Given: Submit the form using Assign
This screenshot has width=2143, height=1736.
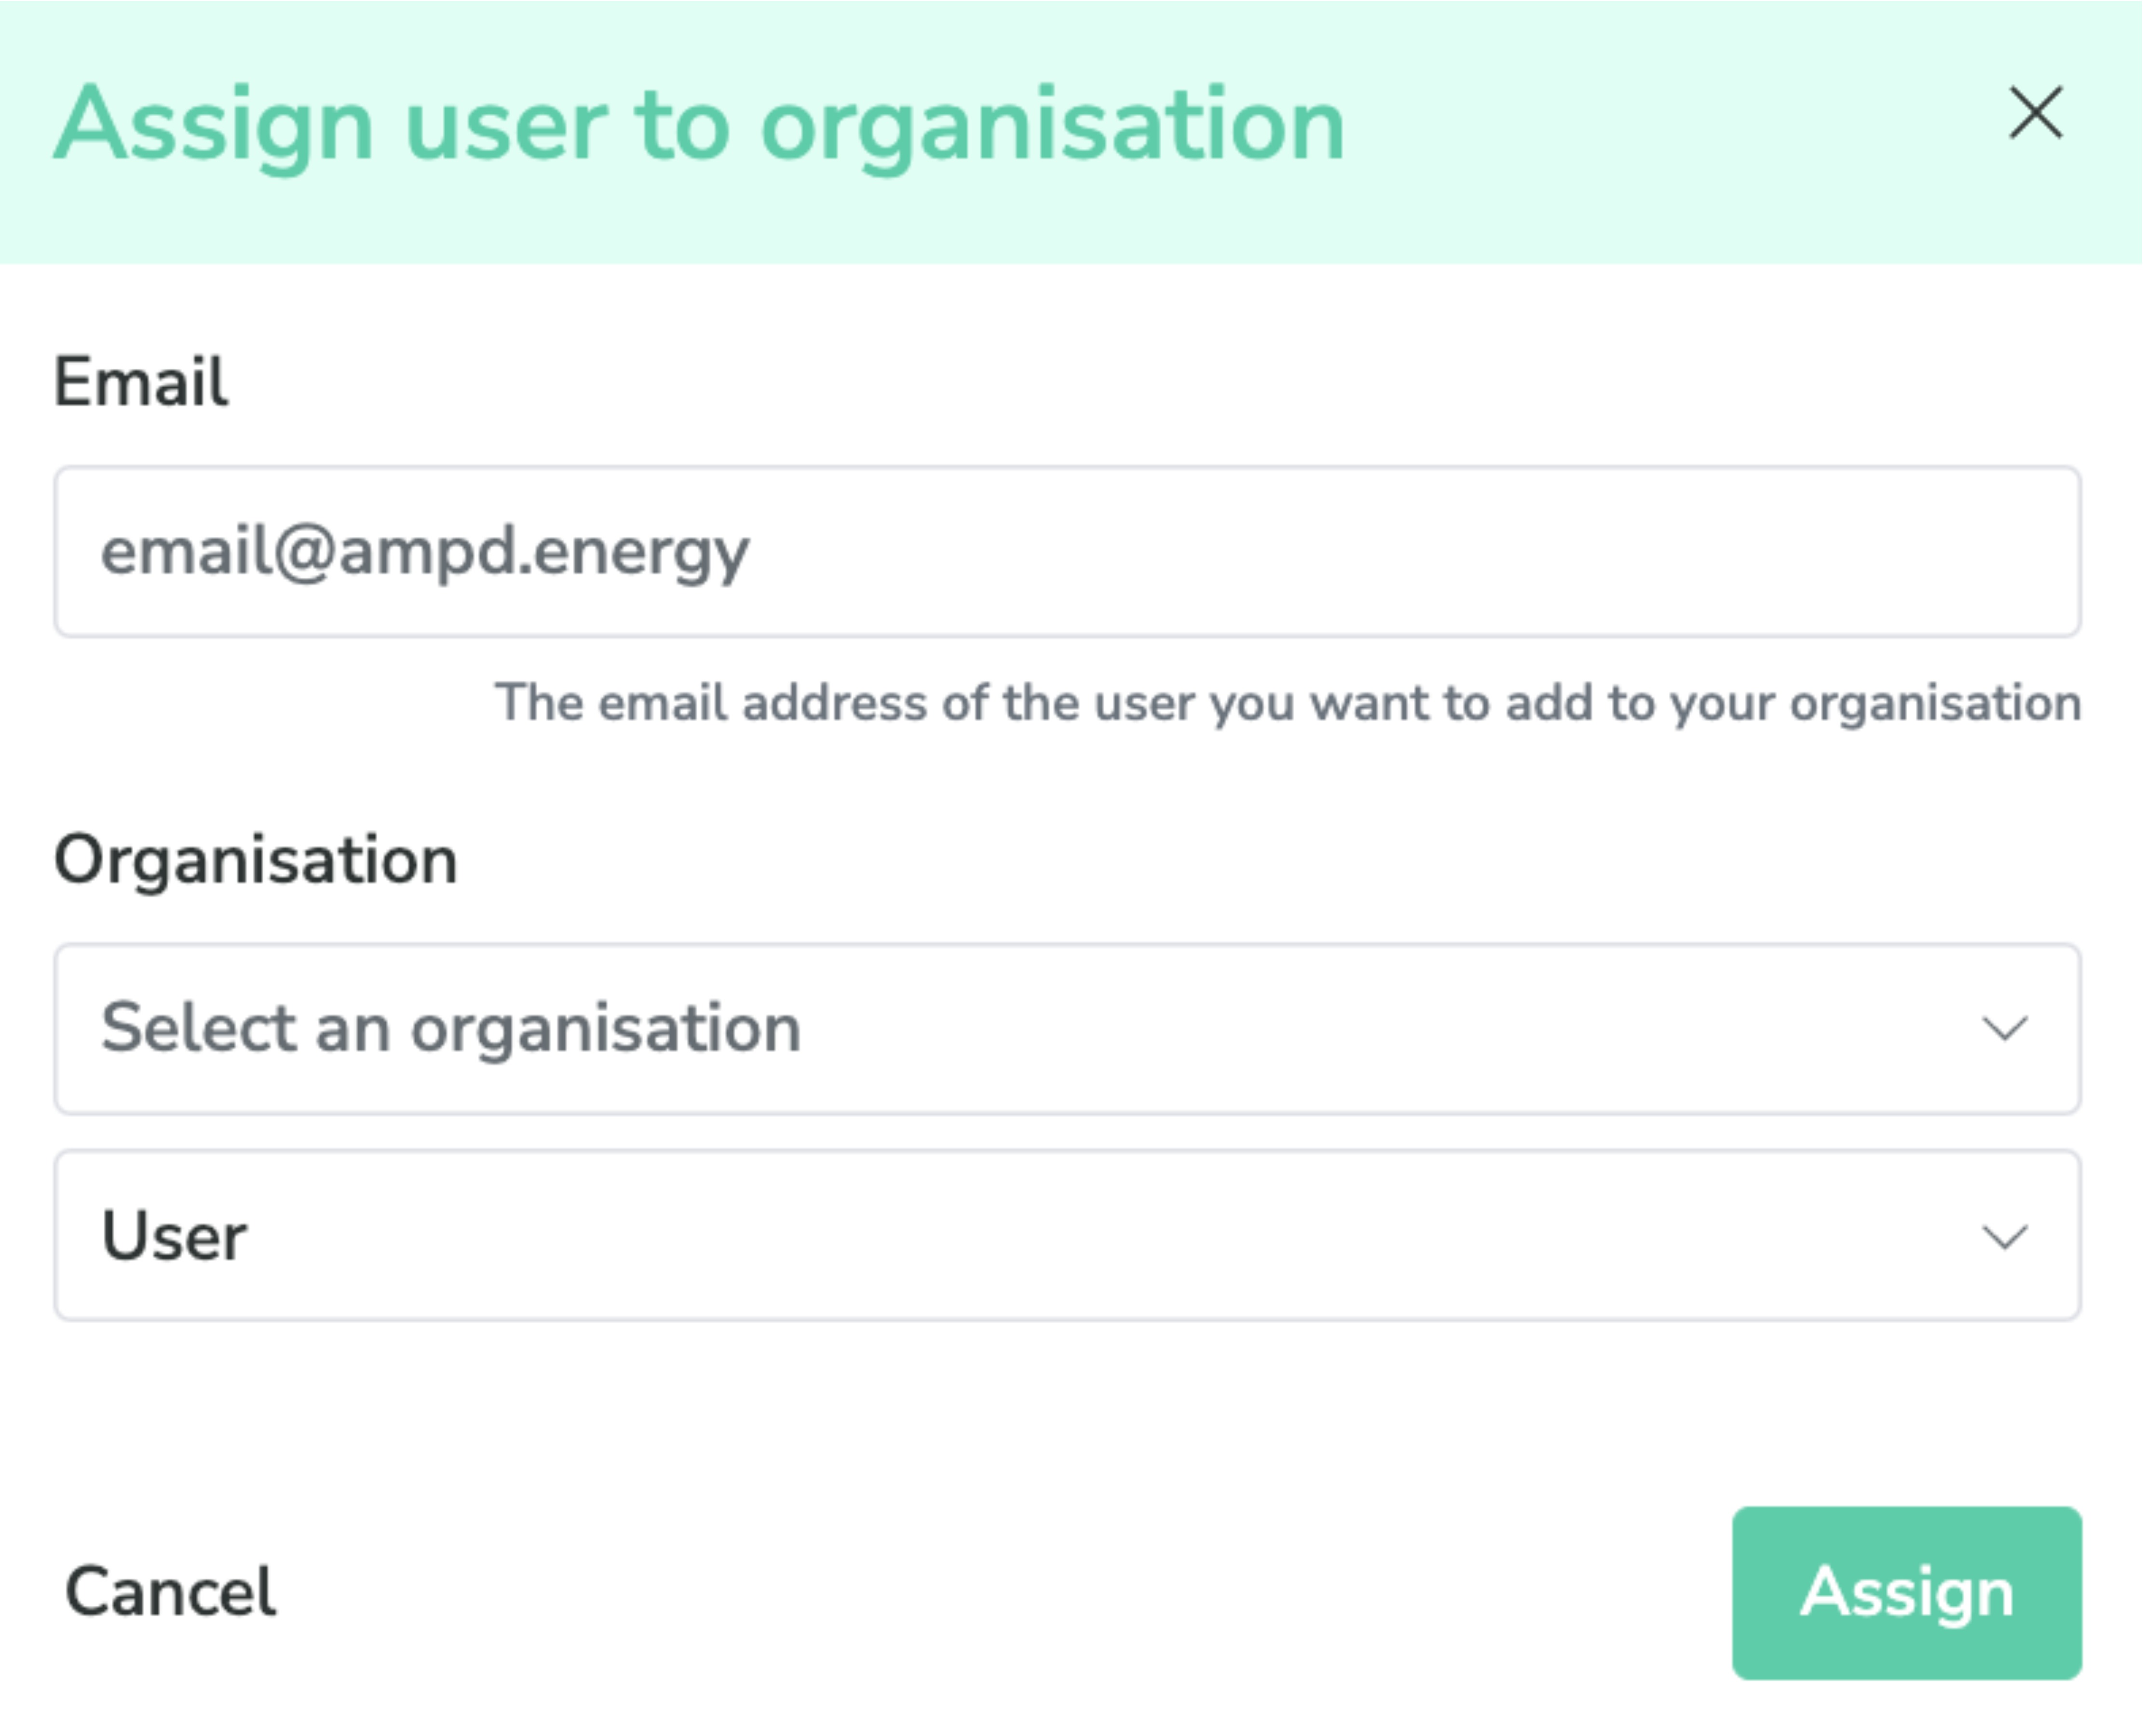Looking at the screenshot, I should (x=1907, y=1593).
